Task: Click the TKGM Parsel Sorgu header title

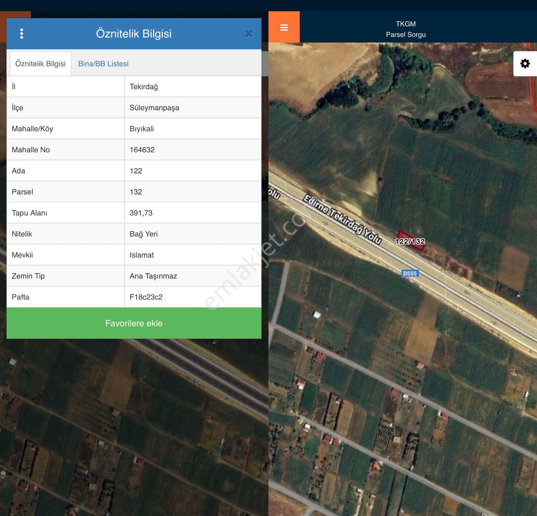Action: (406, 29)
